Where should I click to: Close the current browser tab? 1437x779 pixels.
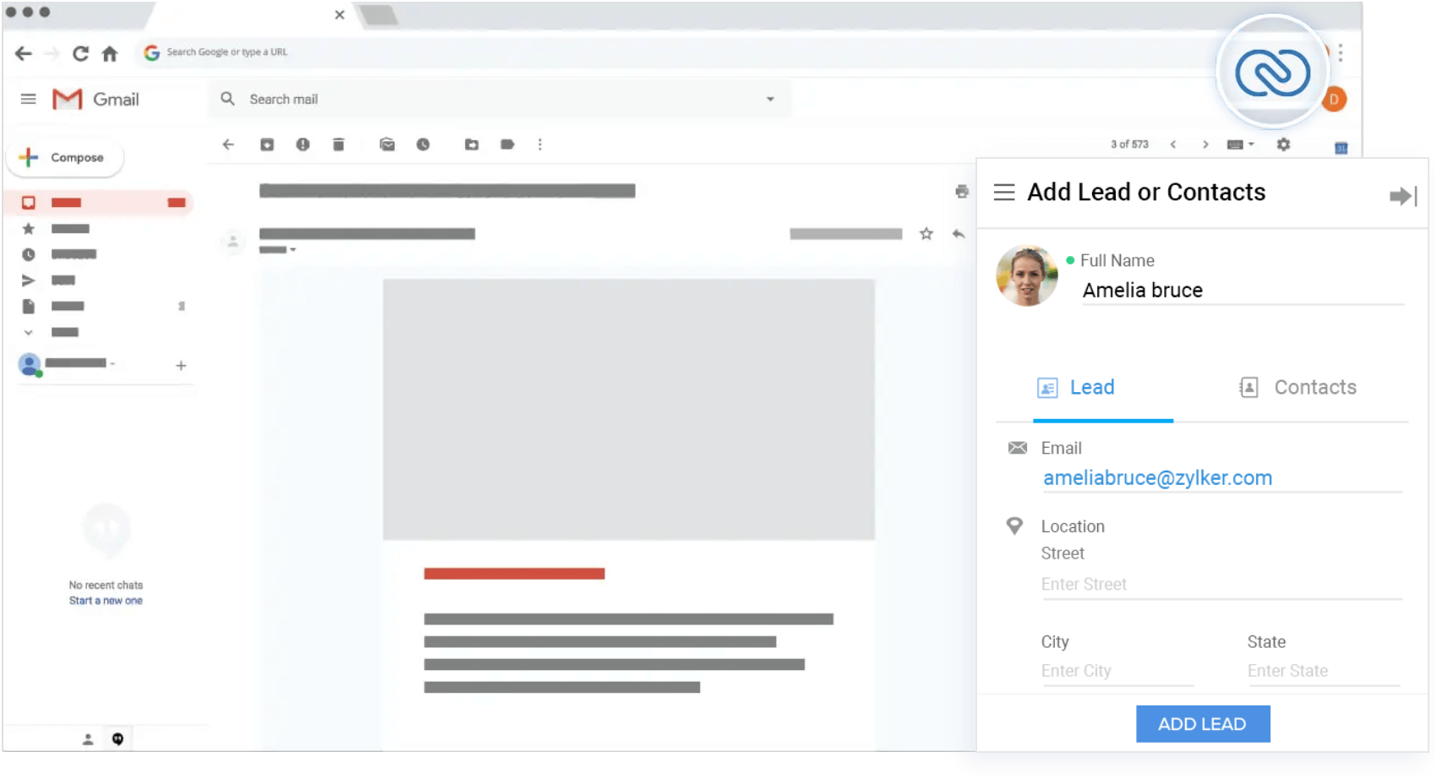340,14
